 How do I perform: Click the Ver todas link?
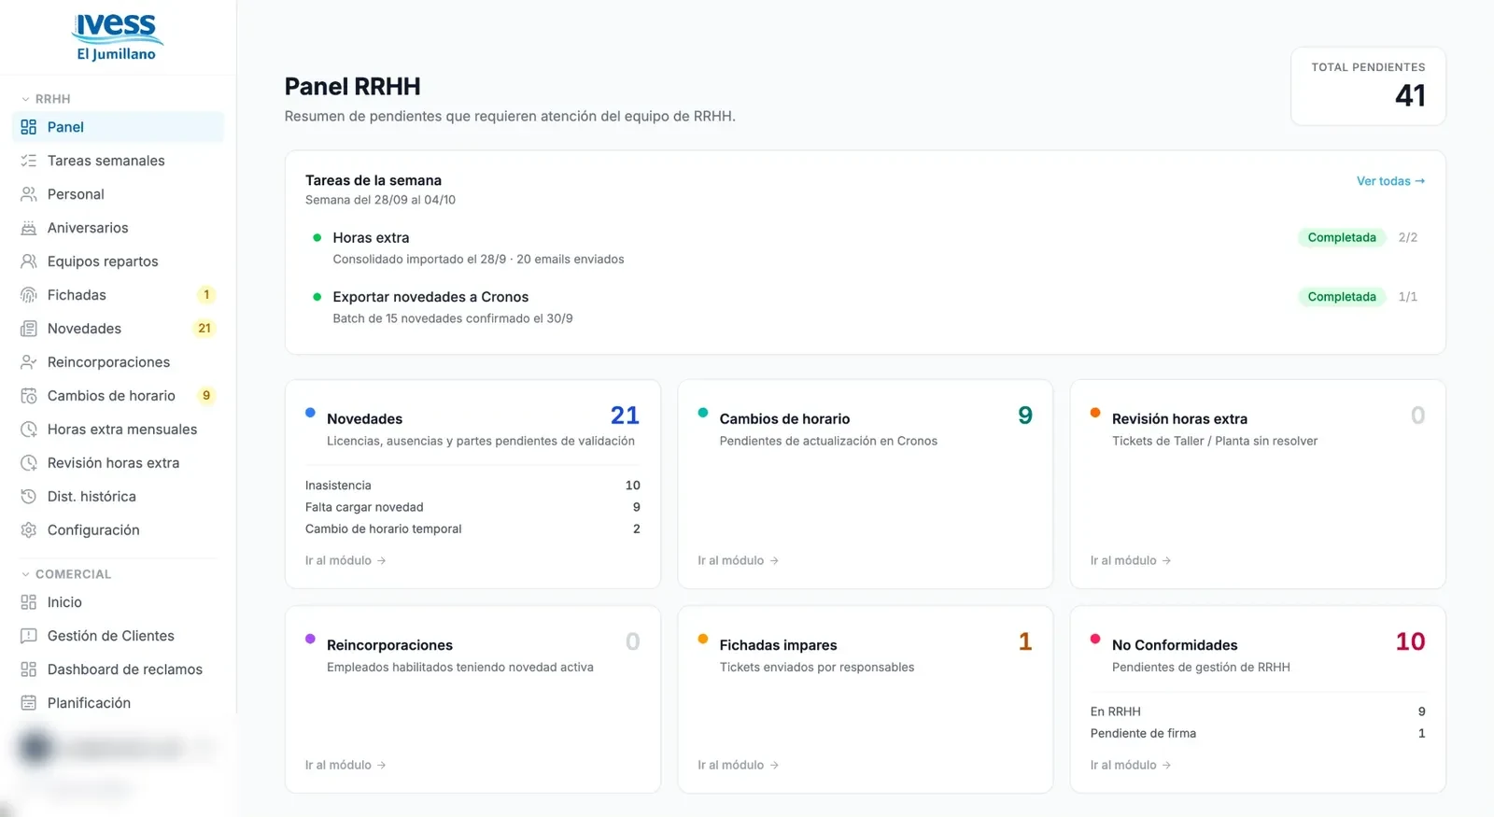(x=1390, y=181)
